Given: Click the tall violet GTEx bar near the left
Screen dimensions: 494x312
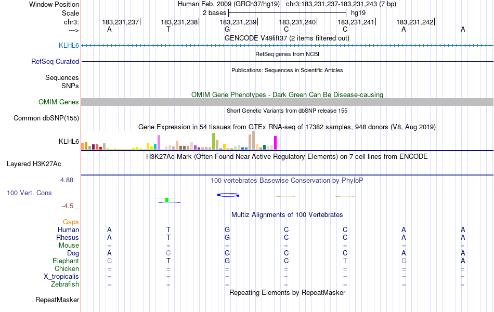Looking at the screenshot, I should click(x=159, y=142).
